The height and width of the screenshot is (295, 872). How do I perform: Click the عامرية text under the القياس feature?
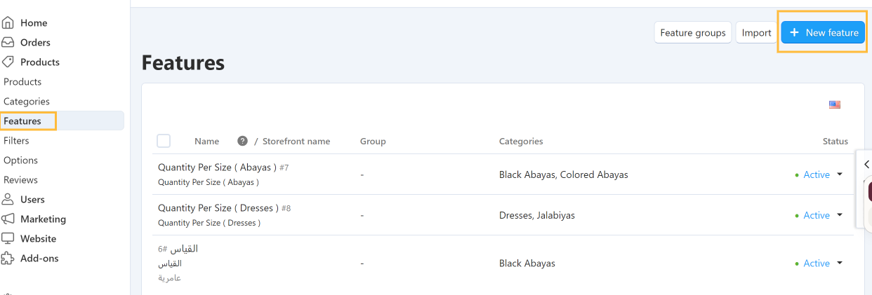pyautogui.click(x=169, y=277)
